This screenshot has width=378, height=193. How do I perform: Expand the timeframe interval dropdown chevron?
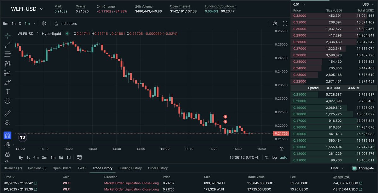click(34, 23)
